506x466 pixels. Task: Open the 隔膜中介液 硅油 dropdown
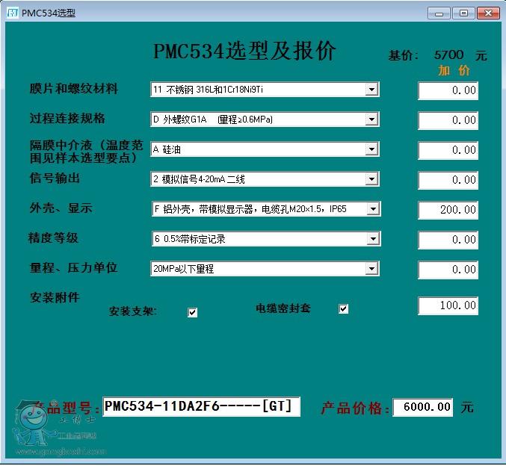pos(371,149)
